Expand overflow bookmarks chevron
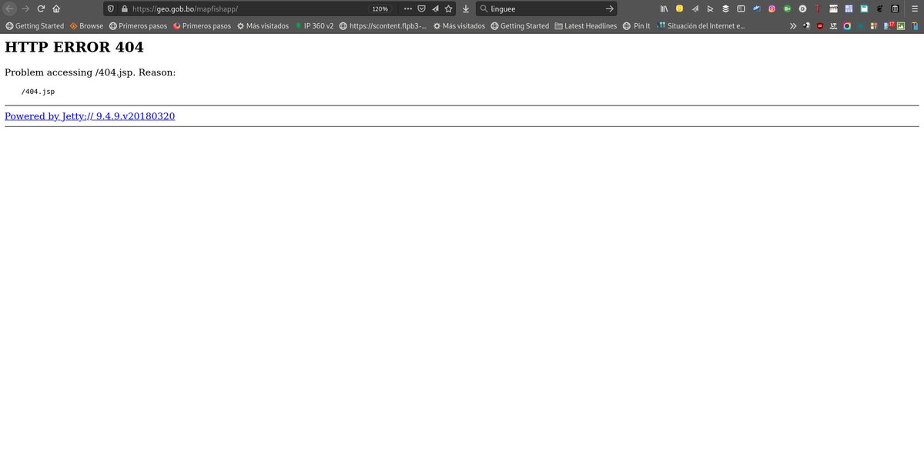This screenshot has height=456, width=924. (x=793, y=25)
